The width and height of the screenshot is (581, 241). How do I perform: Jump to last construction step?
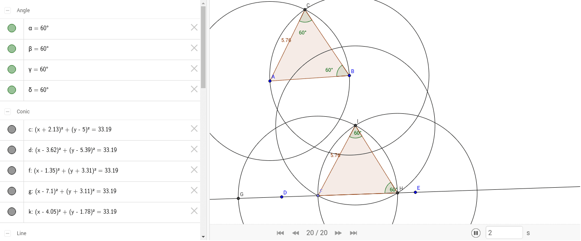(x=354, y=233)
